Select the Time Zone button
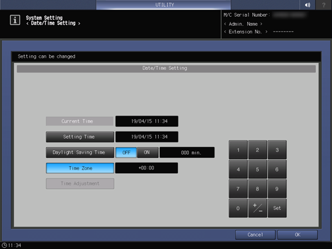This screenshot has height=249, width=332. [80, 168]
